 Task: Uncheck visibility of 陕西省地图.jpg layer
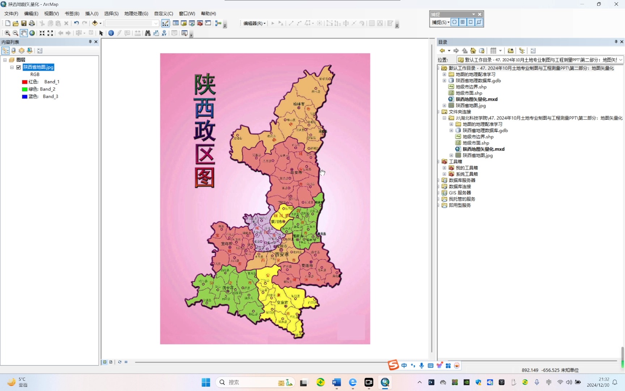click(18, 67)
